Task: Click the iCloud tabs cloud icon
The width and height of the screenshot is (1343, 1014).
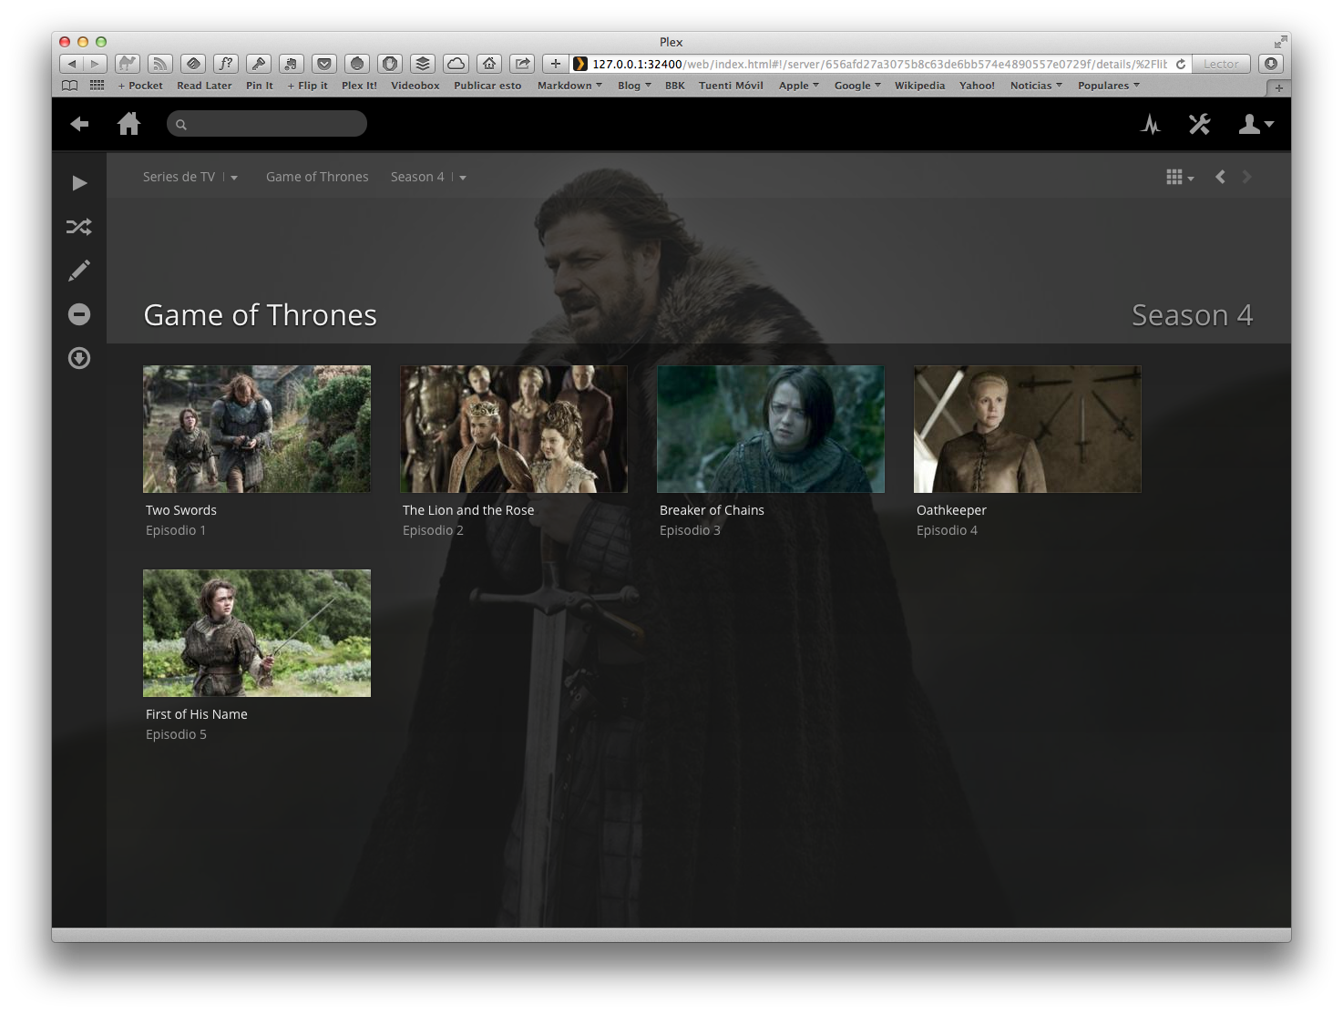Action: pyautogui.click(x=456, y=64)
